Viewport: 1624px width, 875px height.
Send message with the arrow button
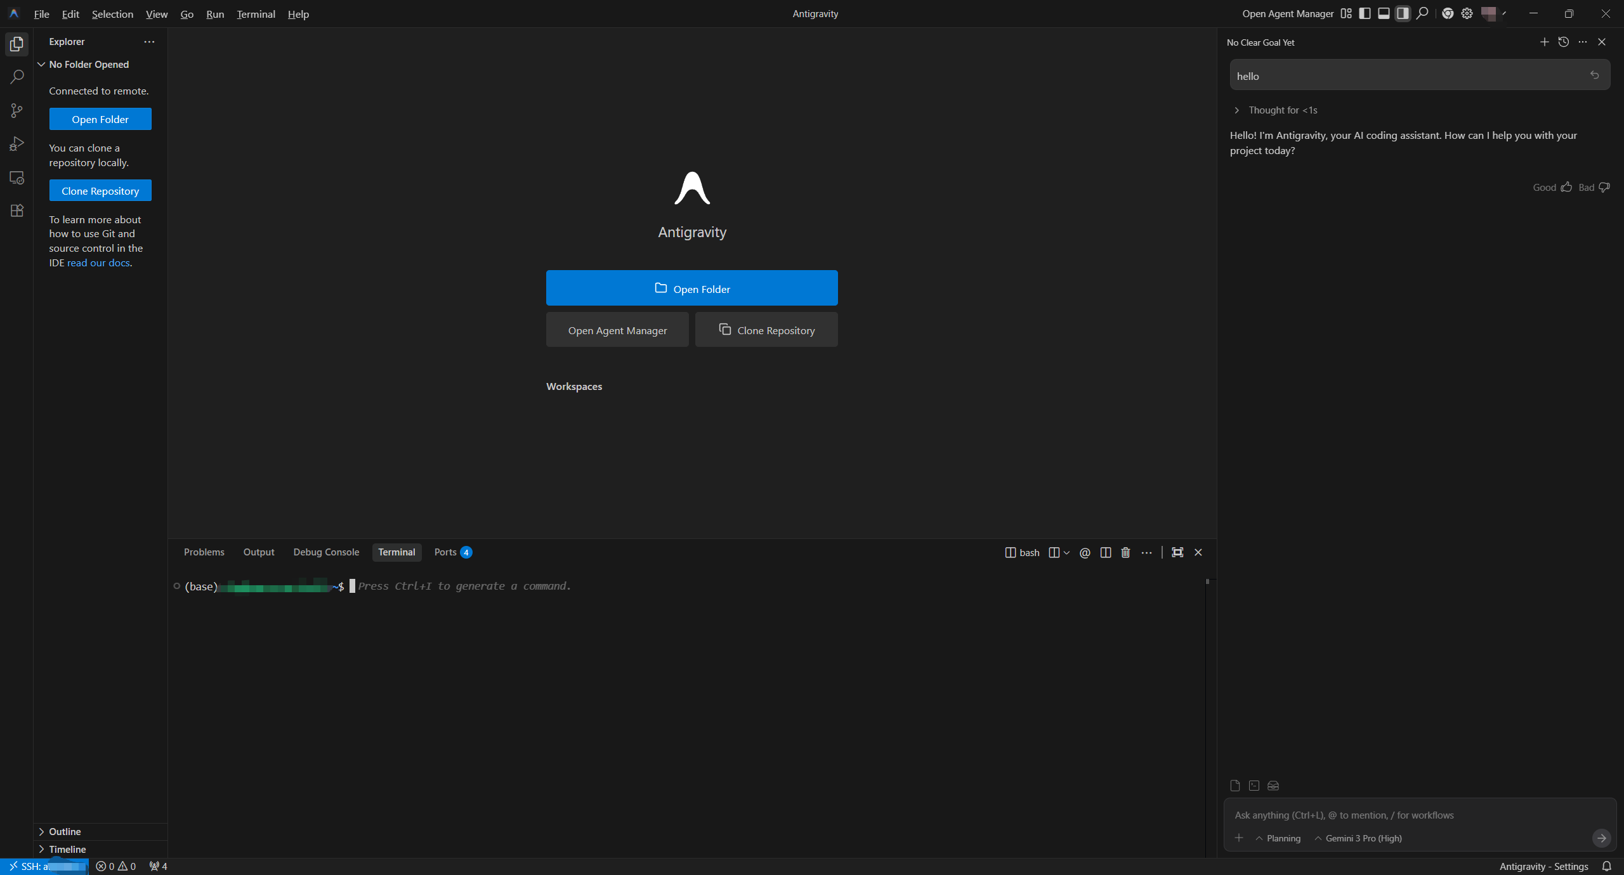click(x=1601, y=838)
